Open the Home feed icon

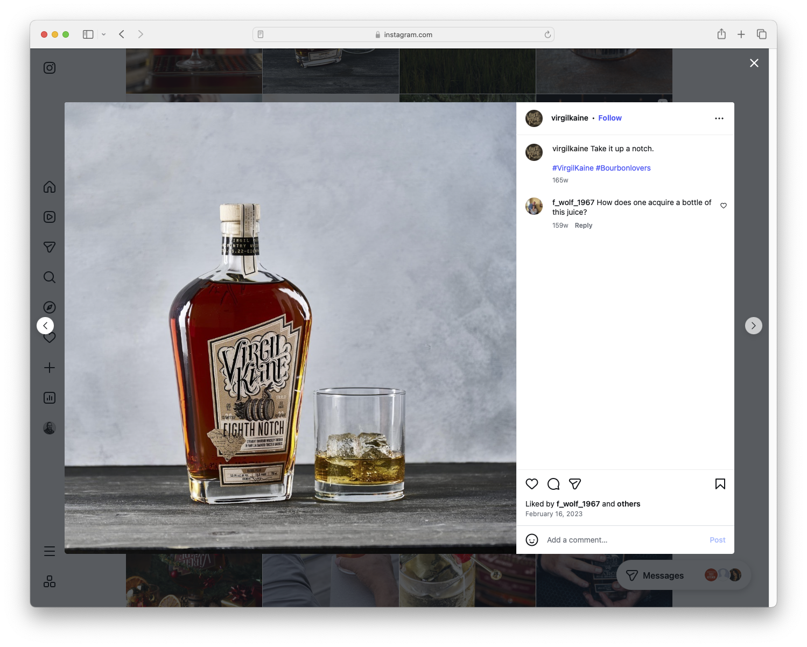click(49, 187)
